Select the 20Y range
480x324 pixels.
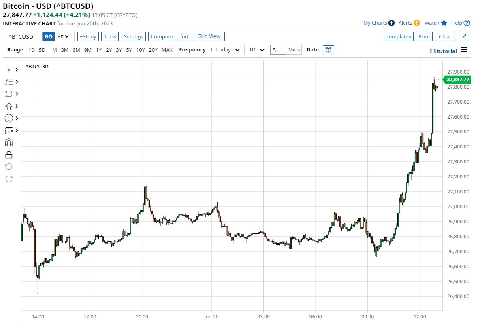pos(153,50)
